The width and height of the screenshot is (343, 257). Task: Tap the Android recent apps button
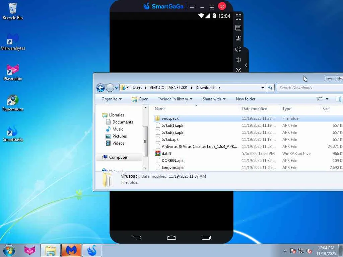pyautogui.click(x=206, y=238)
